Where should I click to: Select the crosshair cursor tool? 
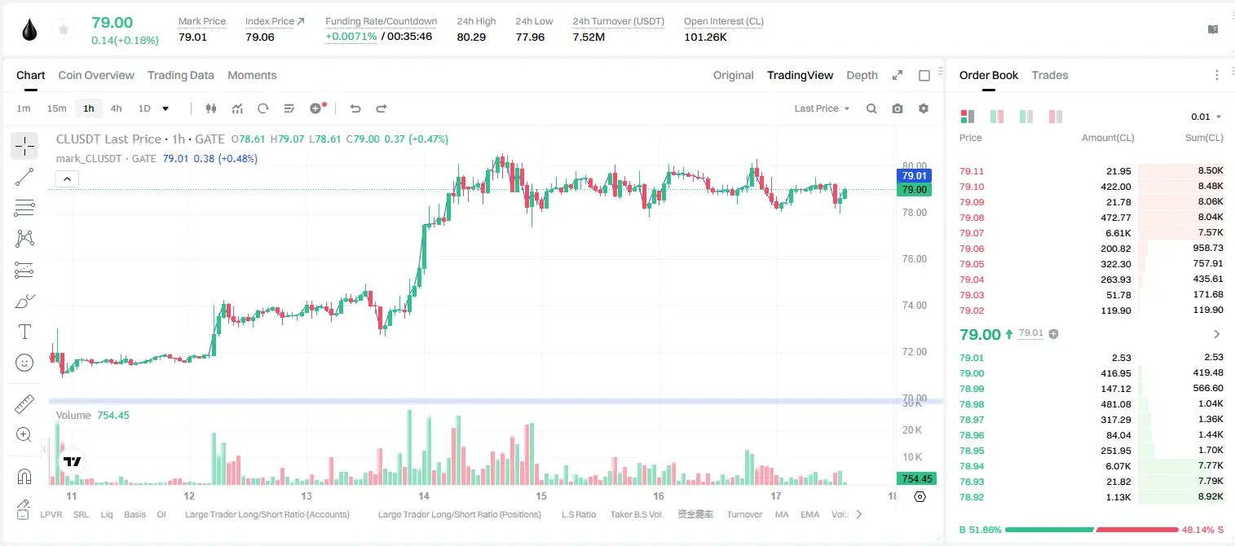24,147
